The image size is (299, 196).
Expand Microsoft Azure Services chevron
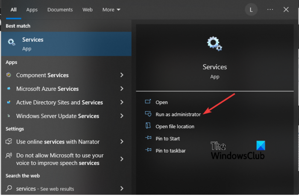click(x=122, y=89)
